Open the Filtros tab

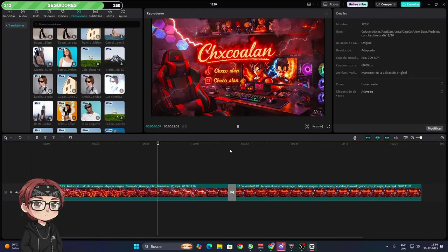(110, 14)
